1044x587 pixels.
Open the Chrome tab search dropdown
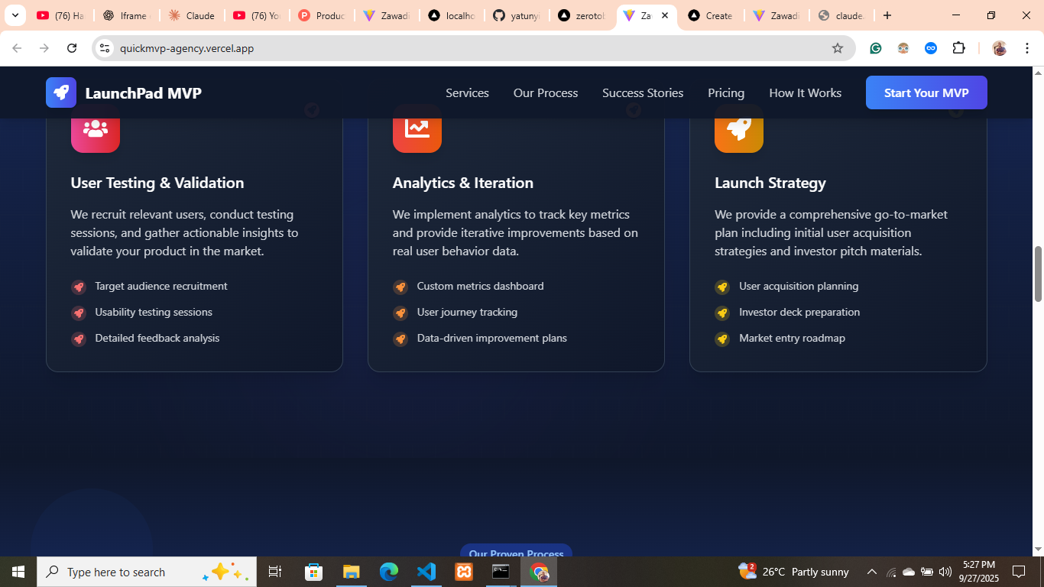point(15,15)
